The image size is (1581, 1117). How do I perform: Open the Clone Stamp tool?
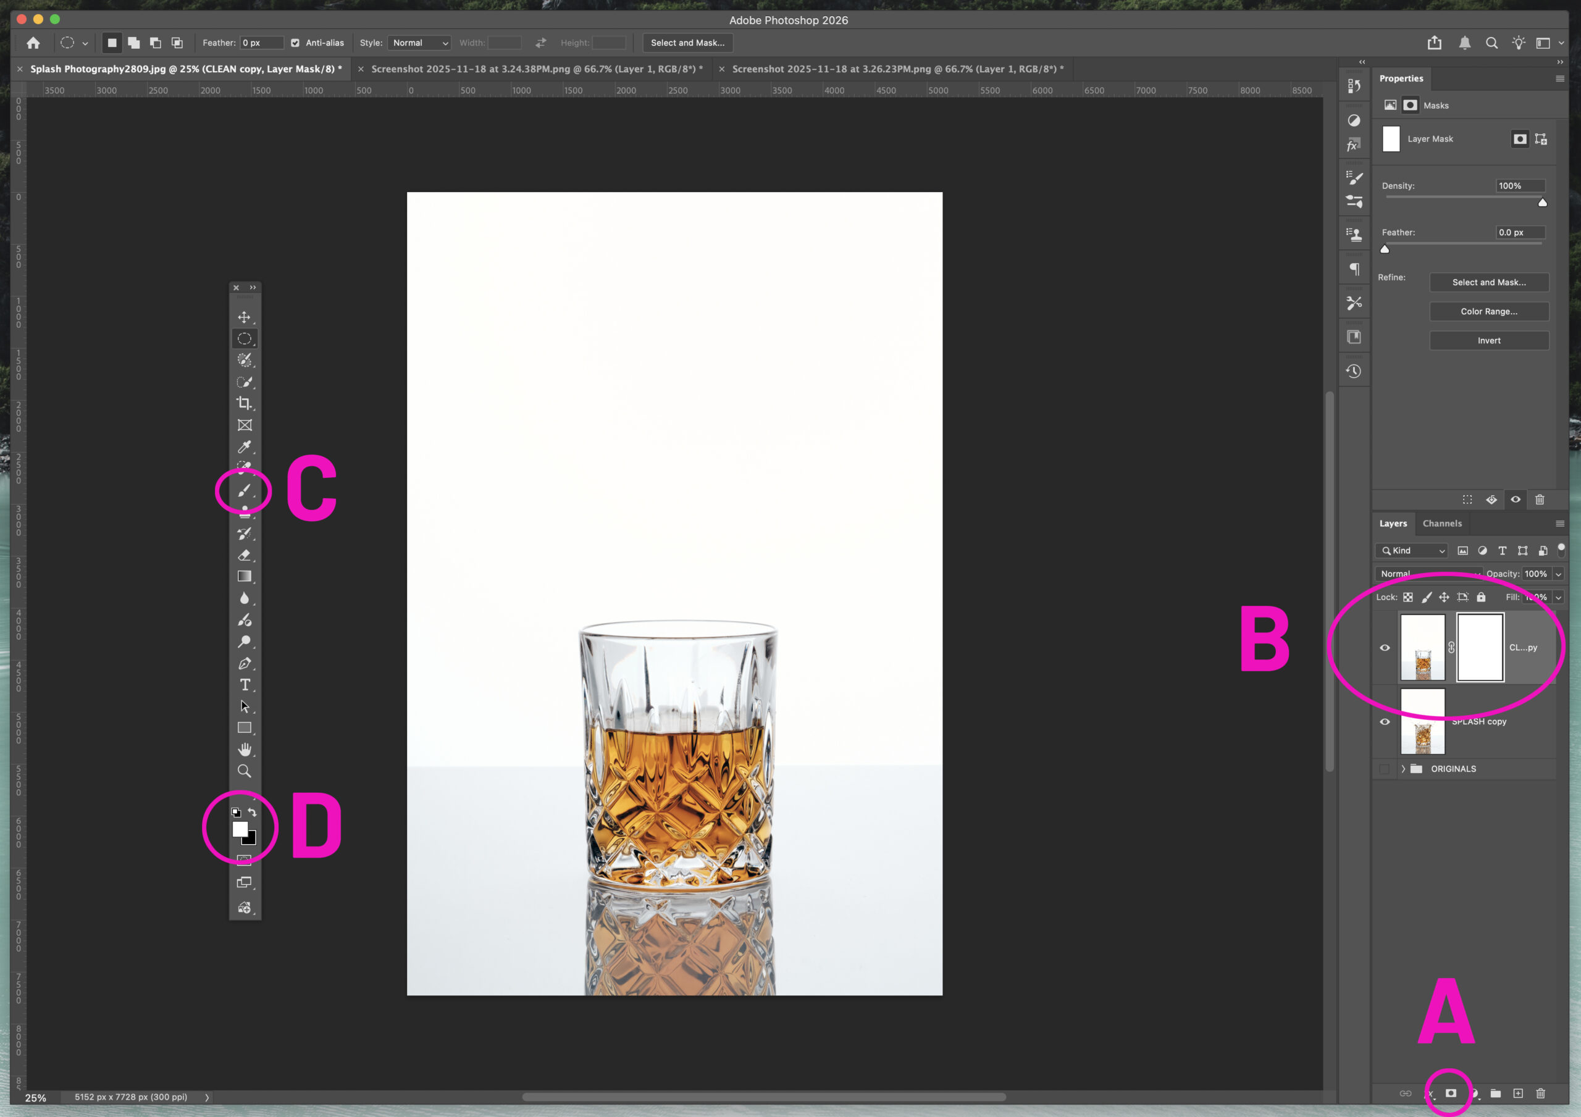(x=245, y=512)
